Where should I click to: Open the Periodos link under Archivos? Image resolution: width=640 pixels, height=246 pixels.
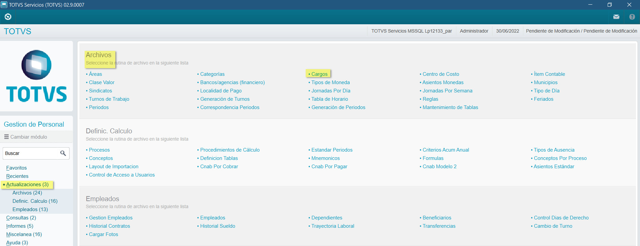[x=99, y=107]
